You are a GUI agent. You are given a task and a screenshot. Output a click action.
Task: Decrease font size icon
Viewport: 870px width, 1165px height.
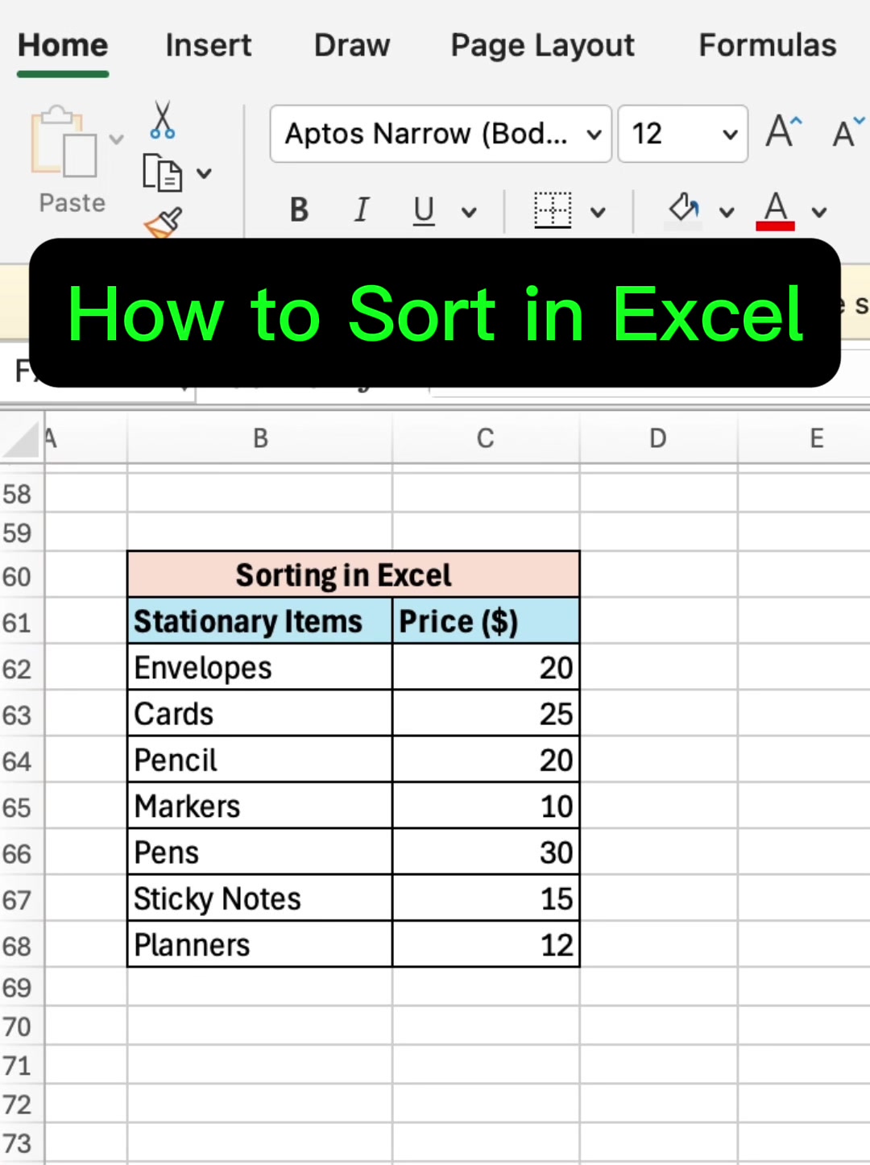click(848, 131)
